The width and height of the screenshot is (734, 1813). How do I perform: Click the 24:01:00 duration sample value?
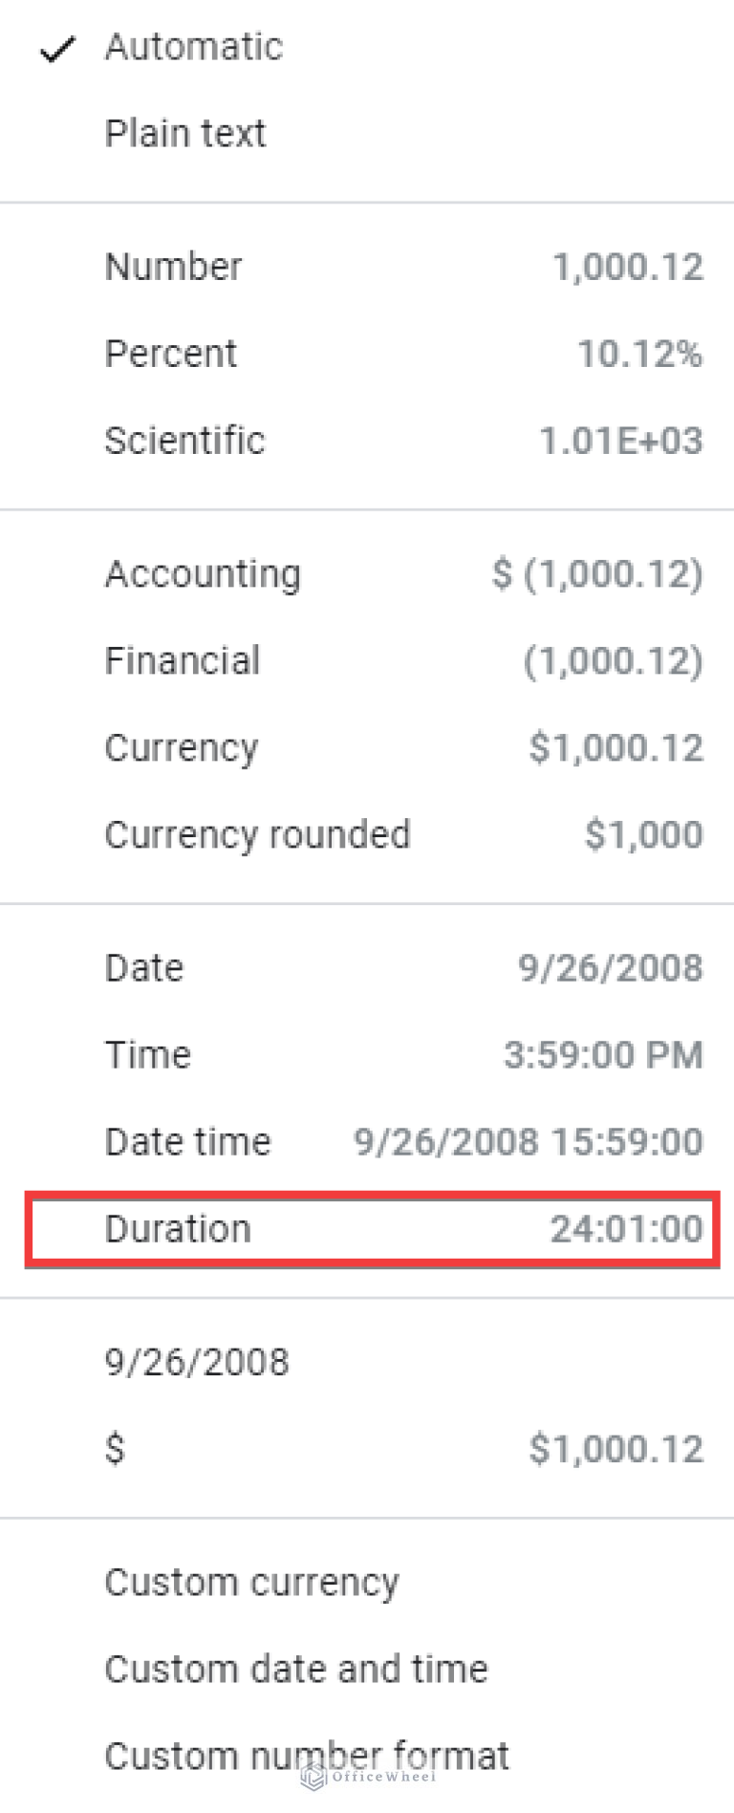[626, 1229]
